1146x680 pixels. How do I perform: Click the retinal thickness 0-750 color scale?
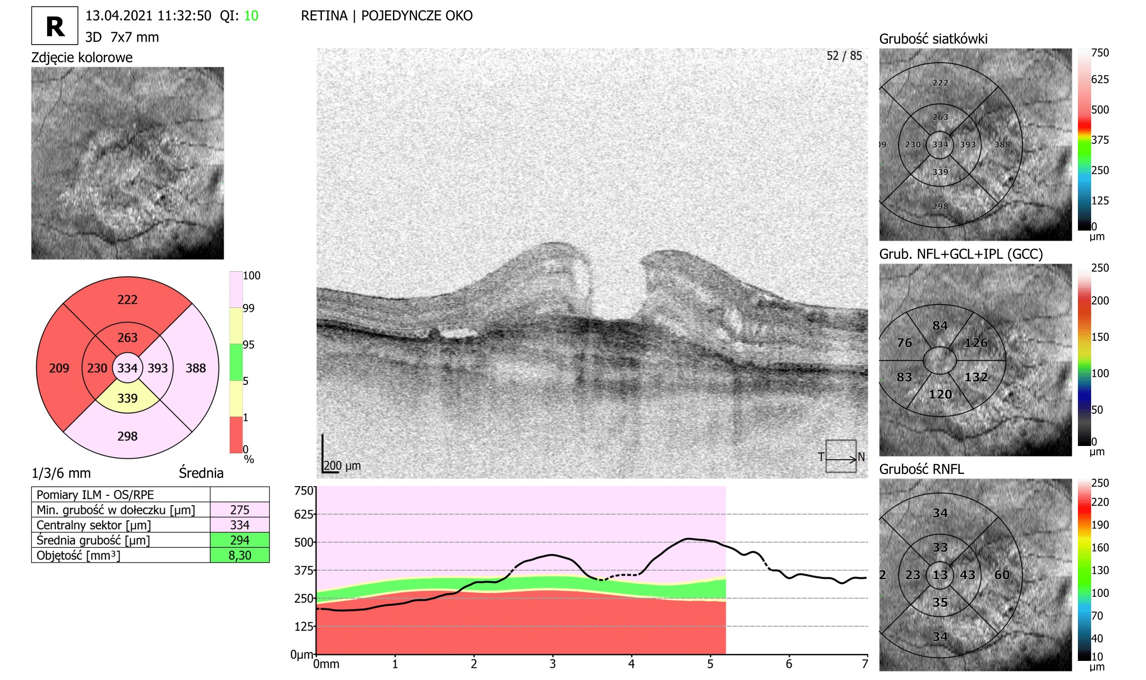tap(1084, 140)
